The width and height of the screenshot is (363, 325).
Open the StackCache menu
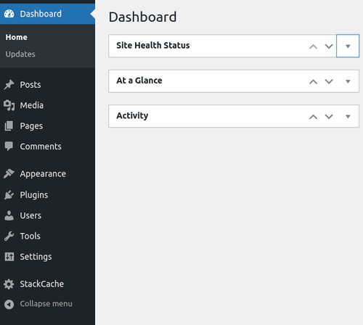42,284
